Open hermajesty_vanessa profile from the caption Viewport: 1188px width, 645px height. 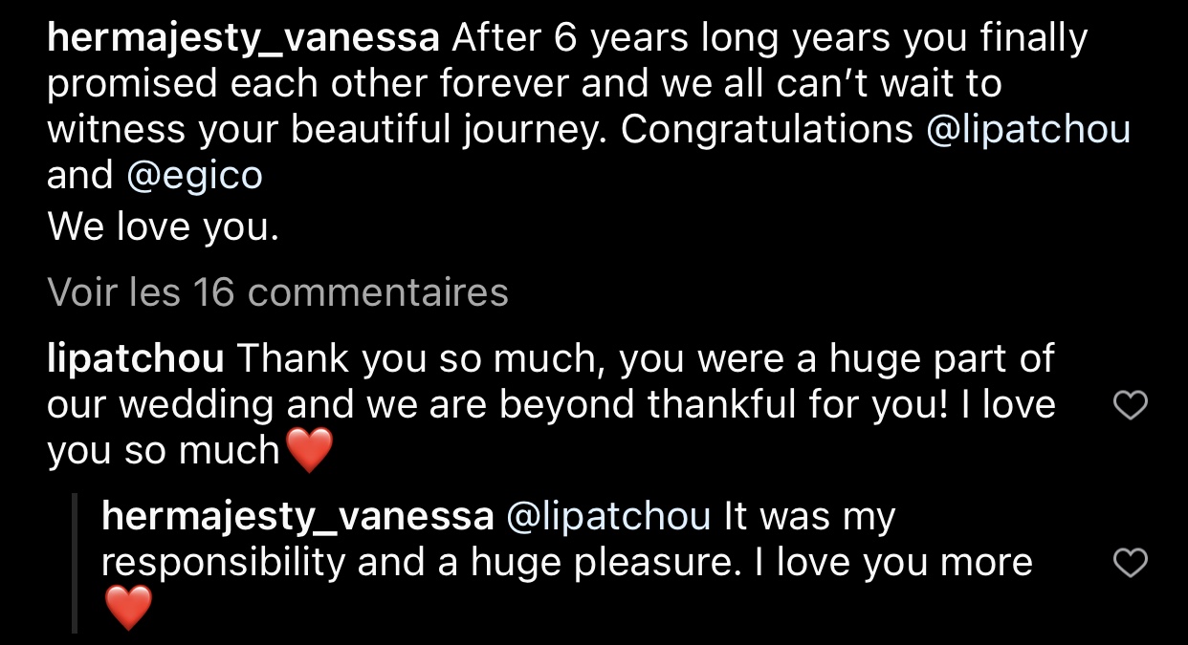click(x=243, y=38)
